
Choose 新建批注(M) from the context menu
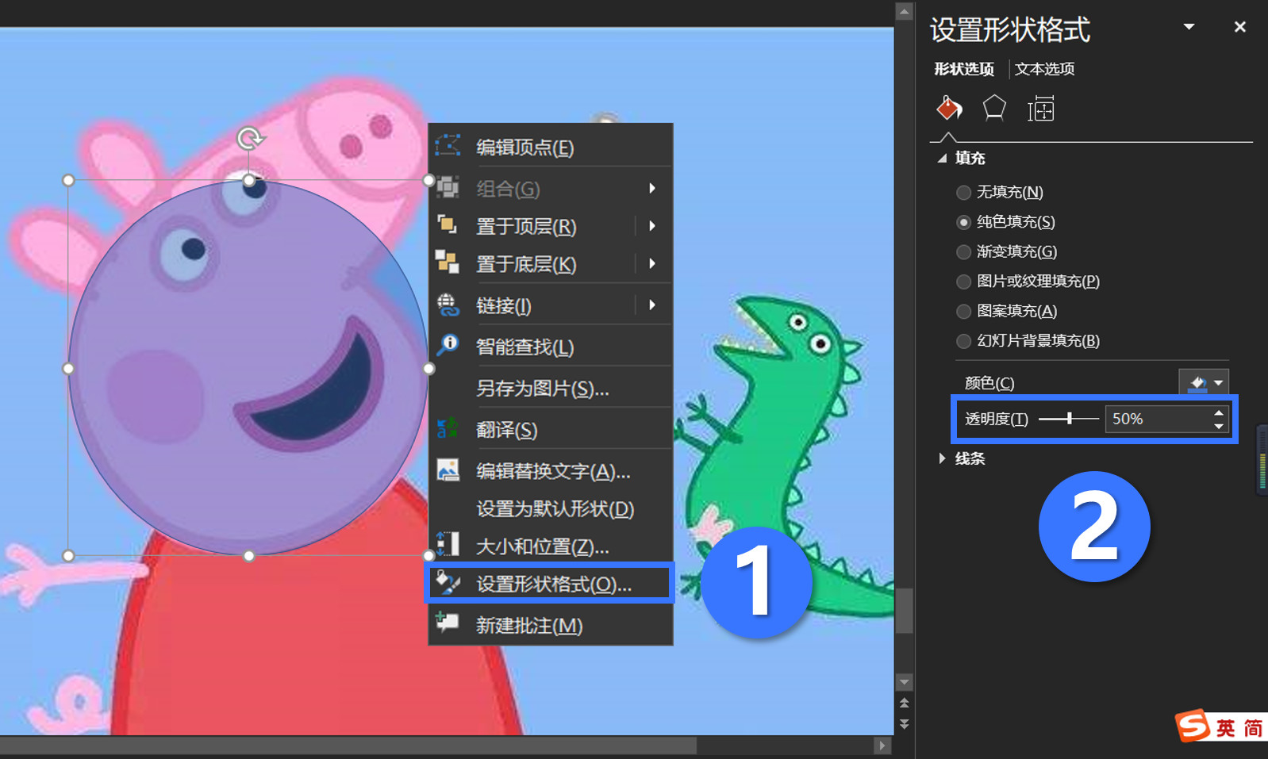(551, 625)
